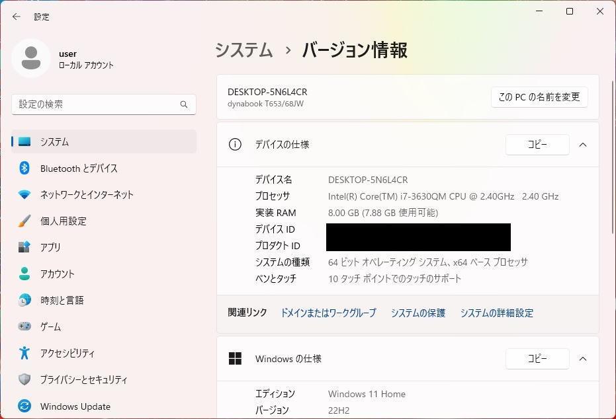Open ドメインまたはワークグループ link
Image resolution: width=616 pixels, height=419 pixels.
[328, 313]
